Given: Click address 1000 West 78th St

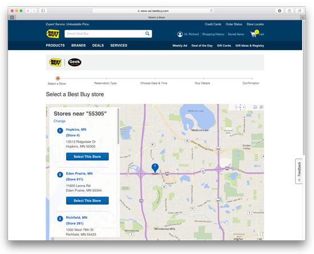Looking at the screenshot, I should [x=80, y=230].
